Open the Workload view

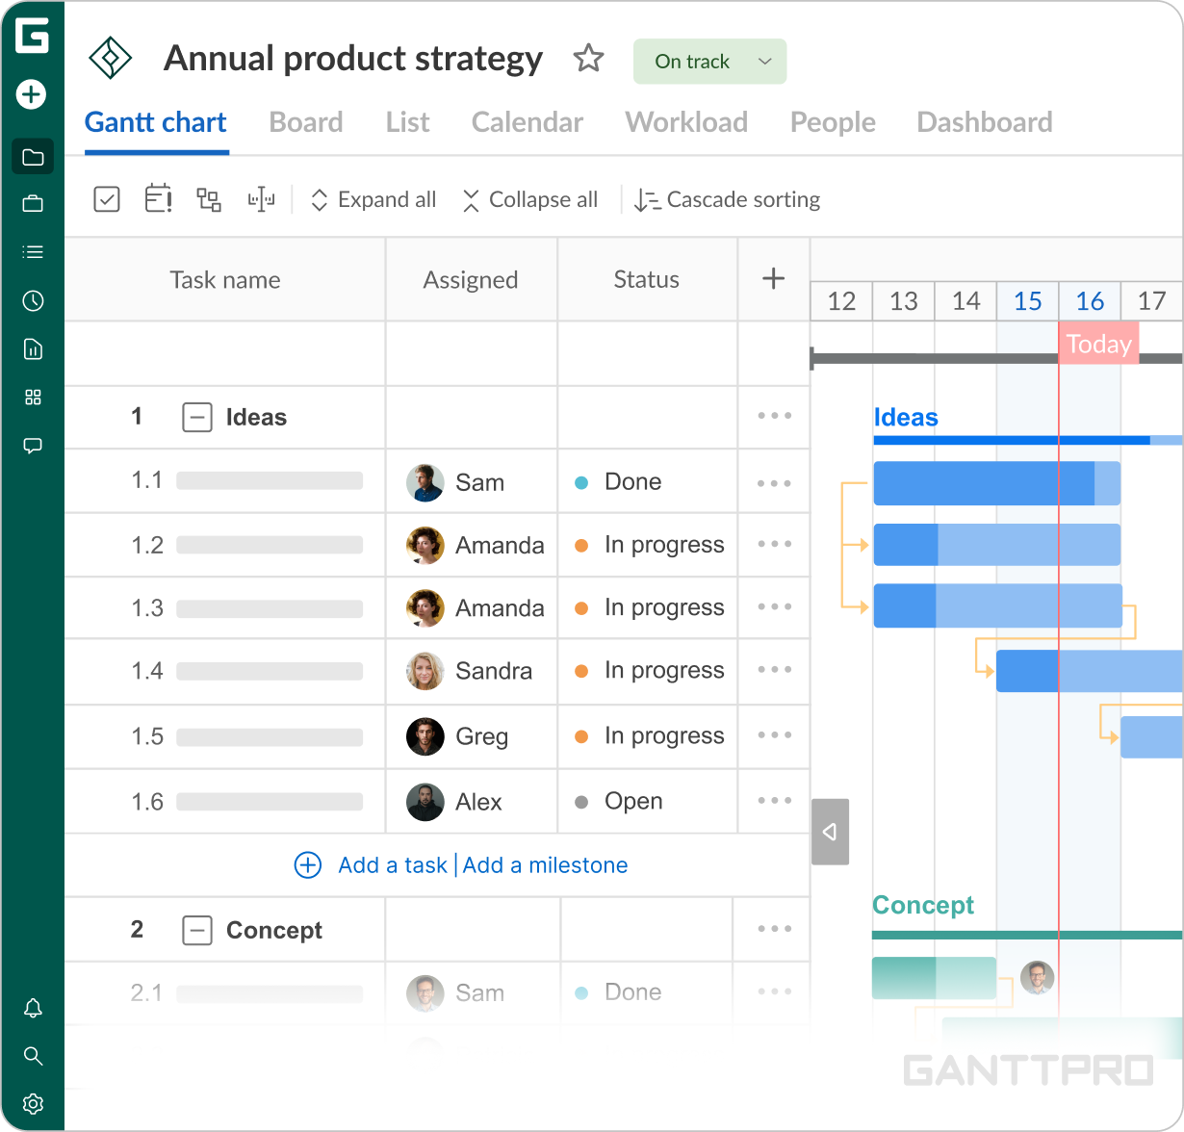point(686,122)
